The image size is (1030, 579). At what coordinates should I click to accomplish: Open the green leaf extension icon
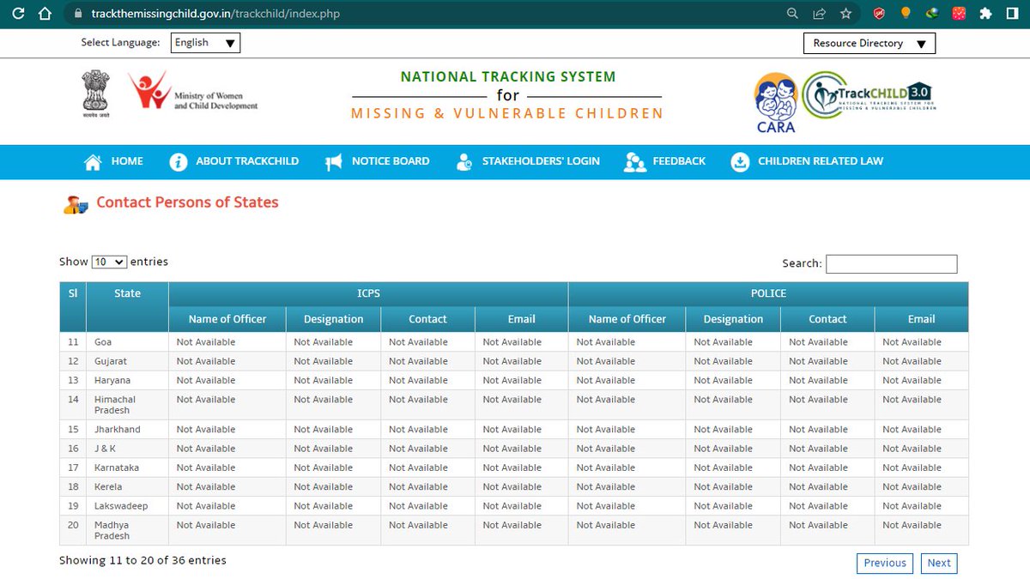(x=932, y=14)
